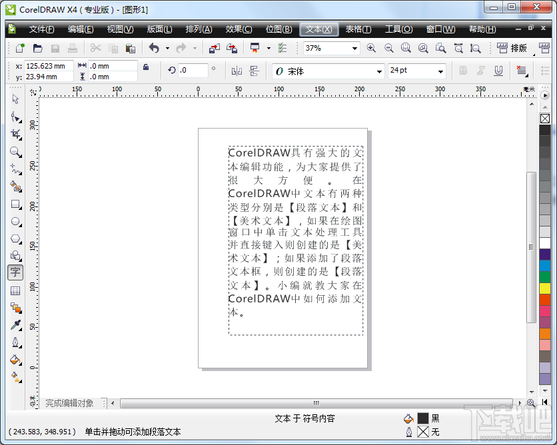Screen dimensions: 557x445
Task: Click the black fill indicator swatch
Action: (x=422, y=418)
